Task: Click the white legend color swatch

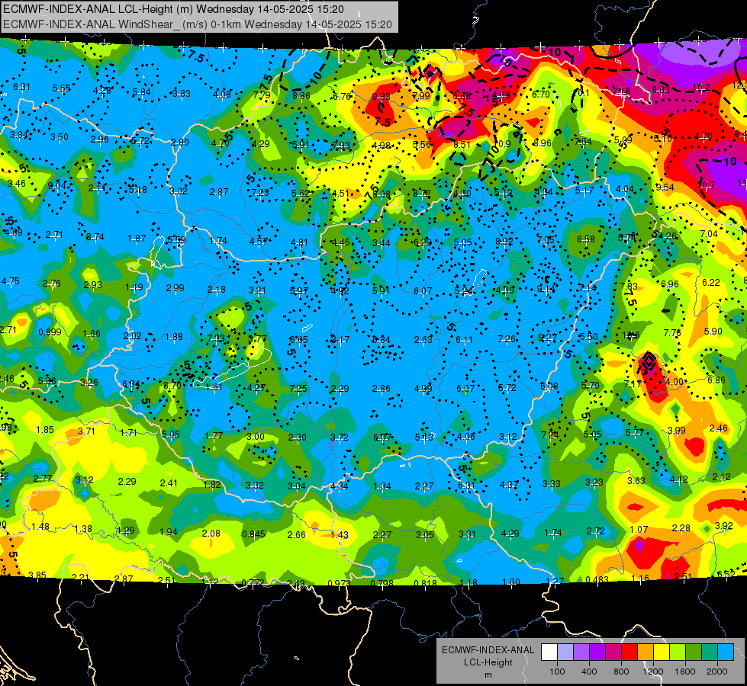Action: [549, 652]
